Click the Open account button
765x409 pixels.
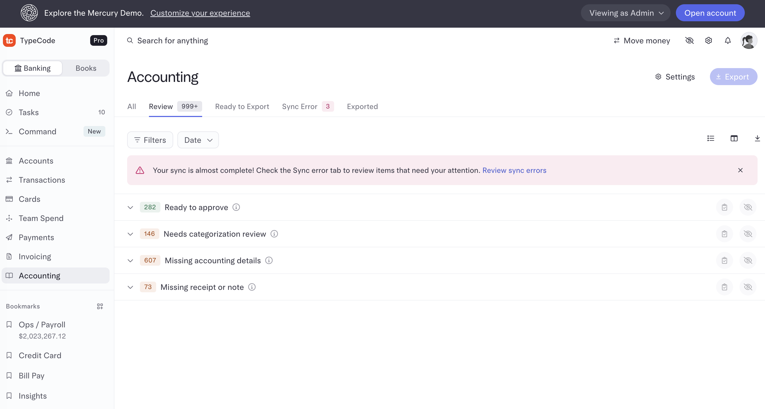coord(710,13)
